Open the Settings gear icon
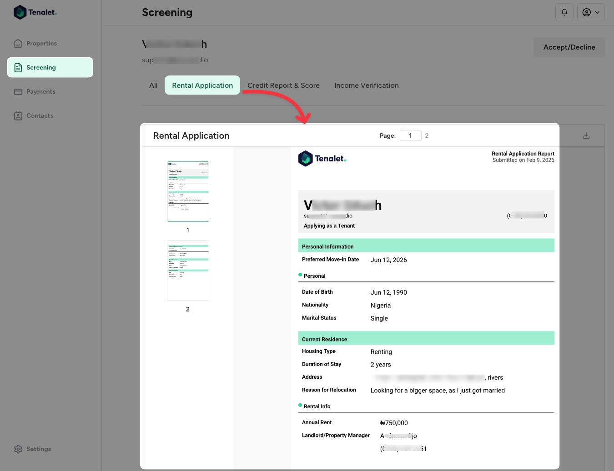The width and height of the screenshot is (614, 471). (18, 449)
